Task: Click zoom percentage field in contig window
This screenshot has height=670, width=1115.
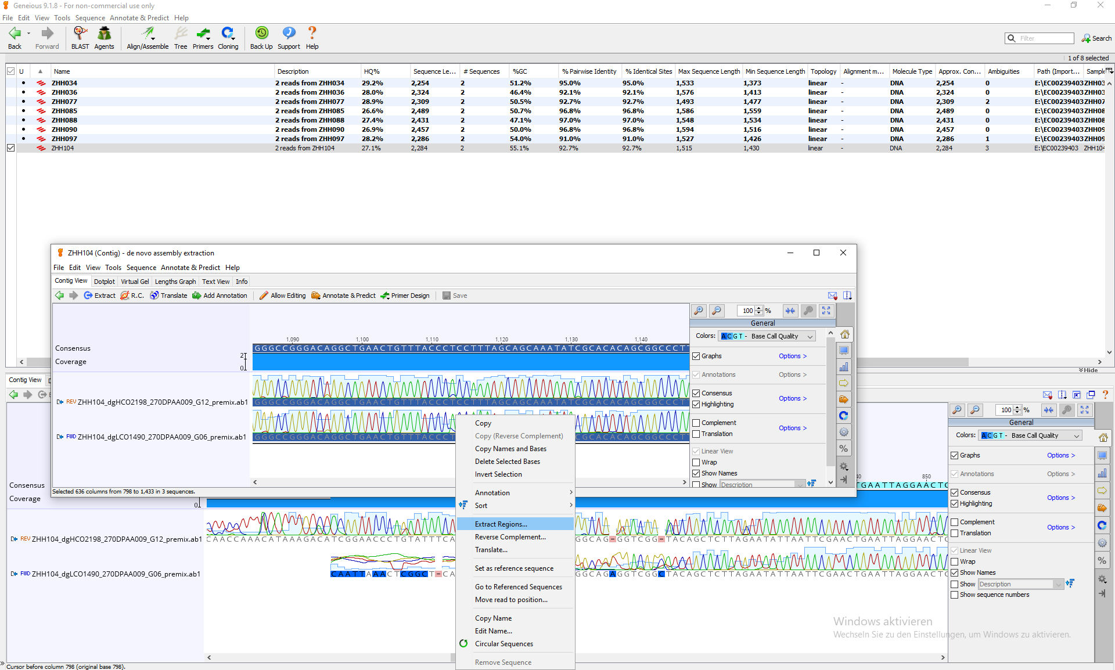Action: (x=747, y=311)
